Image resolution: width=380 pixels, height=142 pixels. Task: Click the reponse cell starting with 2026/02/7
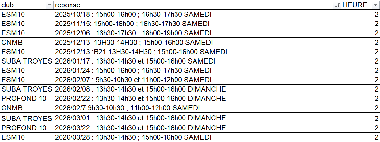click(x=128, y=108)
